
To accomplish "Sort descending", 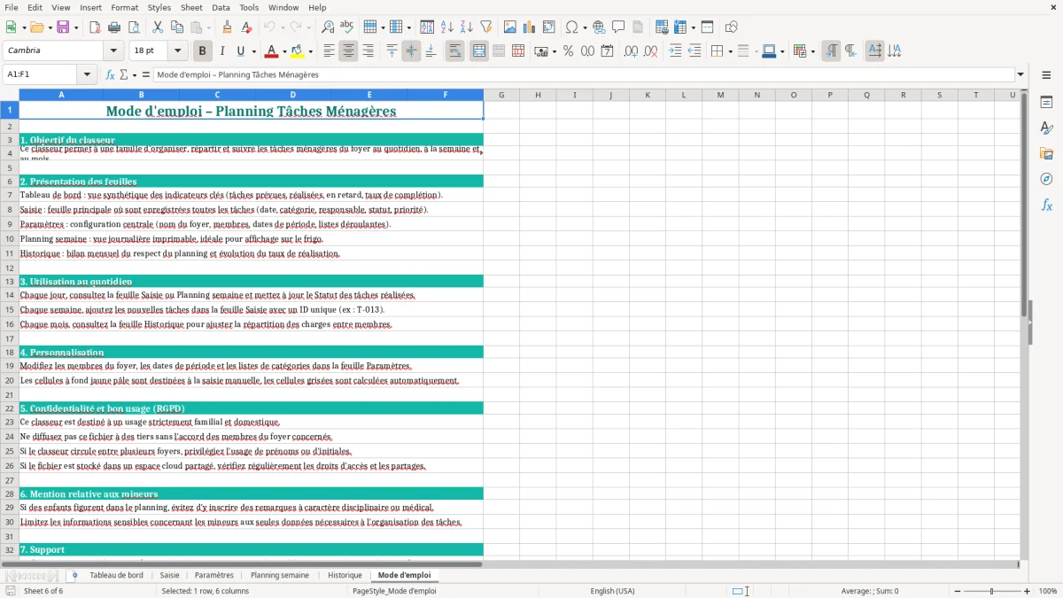I will click(x=467, y=27).
